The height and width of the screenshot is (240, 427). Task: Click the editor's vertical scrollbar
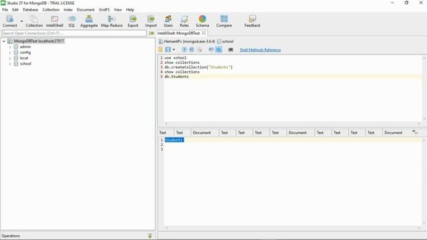[x=424, y=88]
